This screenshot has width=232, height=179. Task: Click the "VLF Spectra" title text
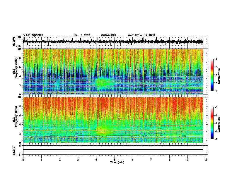[x=33, y=35]
